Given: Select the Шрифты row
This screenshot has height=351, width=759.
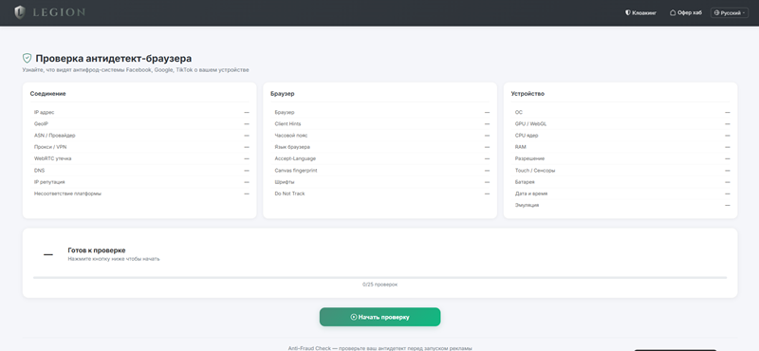Looking at the screenshot, I should tap(380, 182).
